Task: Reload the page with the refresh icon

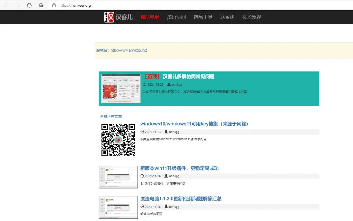Action: [29, 5]
